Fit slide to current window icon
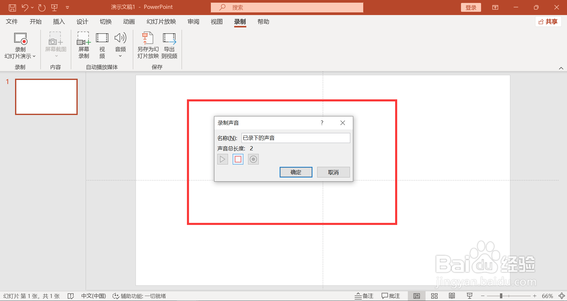Screen dimensions: 567x301 562,296
